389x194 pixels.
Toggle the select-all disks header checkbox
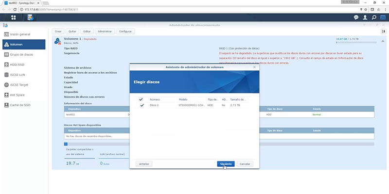pyautogui.click(x=141, y=99)
